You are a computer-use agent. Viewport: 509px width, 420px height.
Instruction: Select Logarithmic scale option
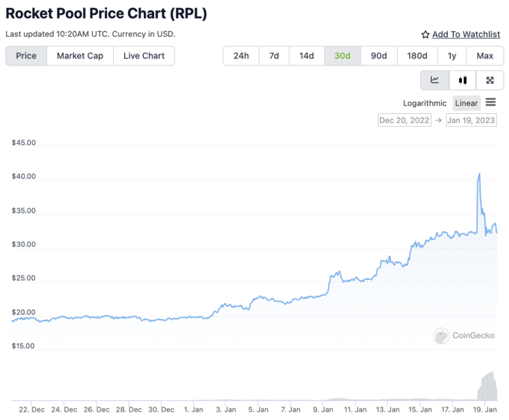click(x=425, y=103)
